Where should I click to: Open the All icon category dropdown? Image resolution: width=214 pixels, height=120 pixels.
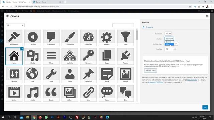click(x=15, y=25)
